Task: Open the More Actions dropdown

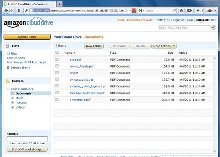Action: (x=164, y=46)
